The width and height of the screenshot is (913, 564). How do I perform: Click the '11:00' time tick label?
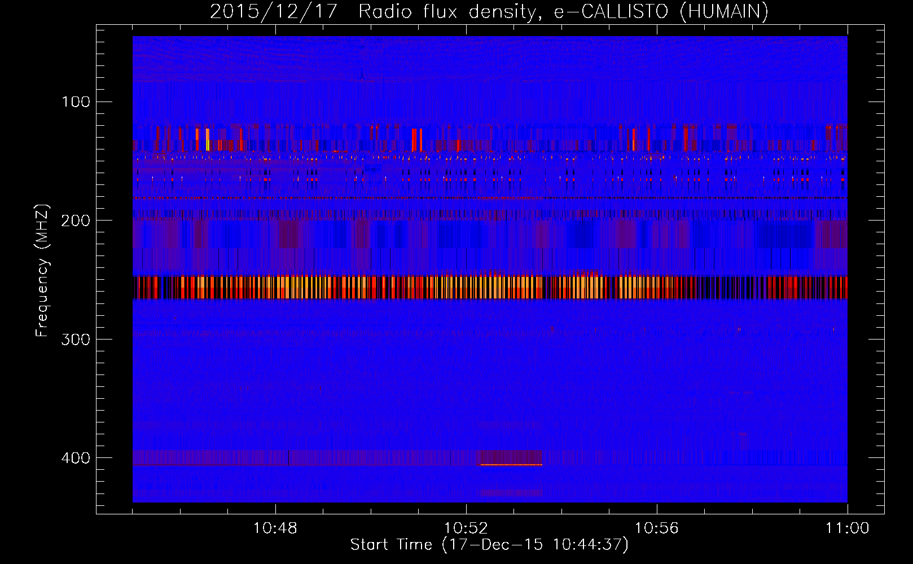coord(848,528)
